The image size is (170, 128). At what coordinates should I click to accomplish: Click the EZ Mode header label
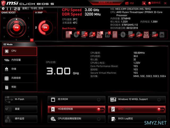[x=8, y=45]
